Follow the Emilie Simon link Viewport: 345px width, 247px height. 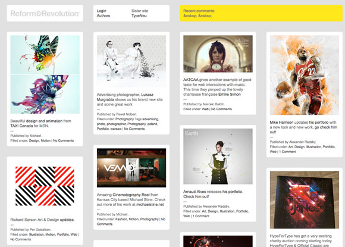[230, 94]
